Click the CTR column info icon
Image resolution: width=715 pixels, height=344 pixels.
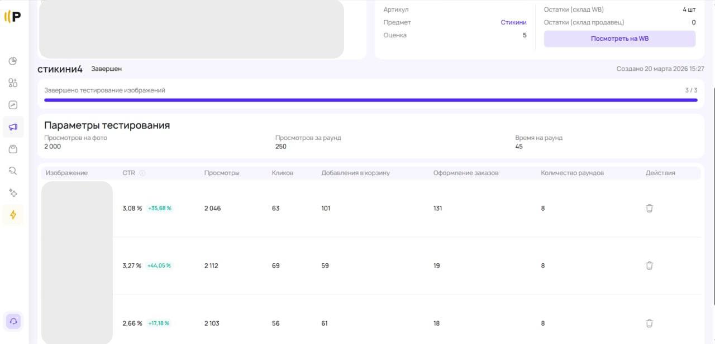click(x=142, y=173)
